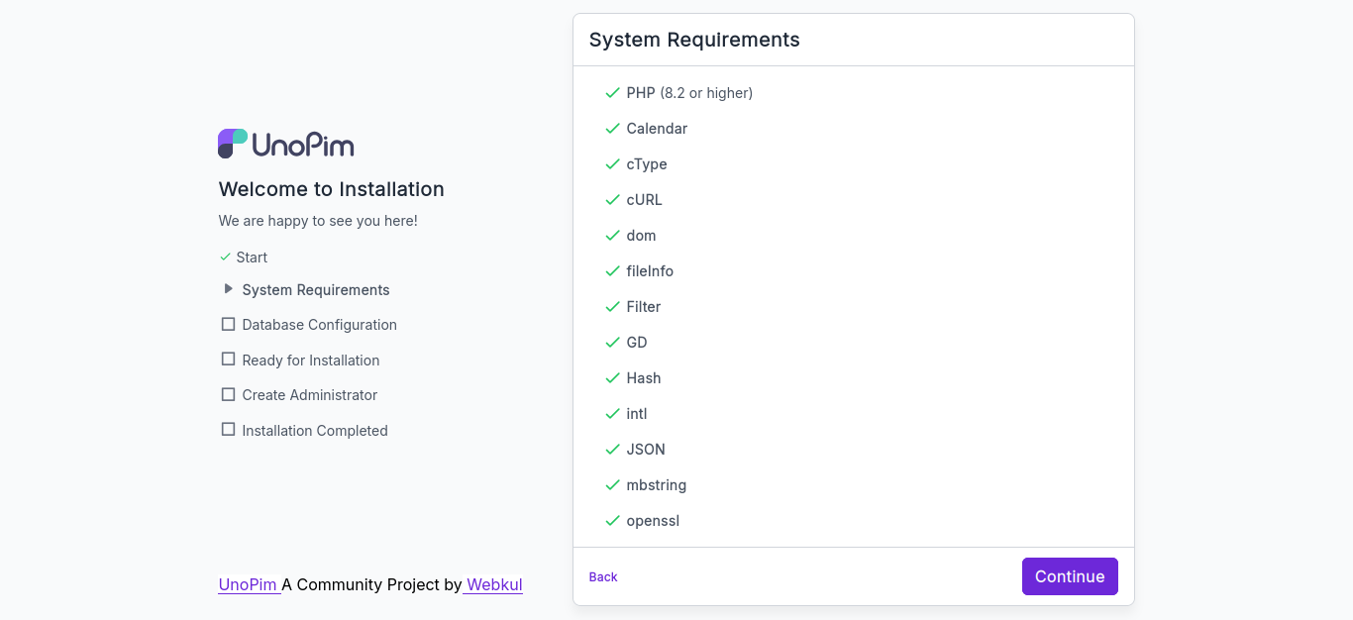This screenshot has height=620, width=1353.
Task: Click the triangle arrow beside System Requirements
Action: (x=229, y=289)
